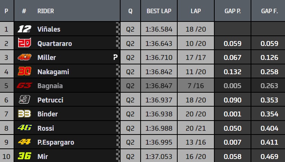Click Rossi's yellow number 46 icon

coord(24,128)
